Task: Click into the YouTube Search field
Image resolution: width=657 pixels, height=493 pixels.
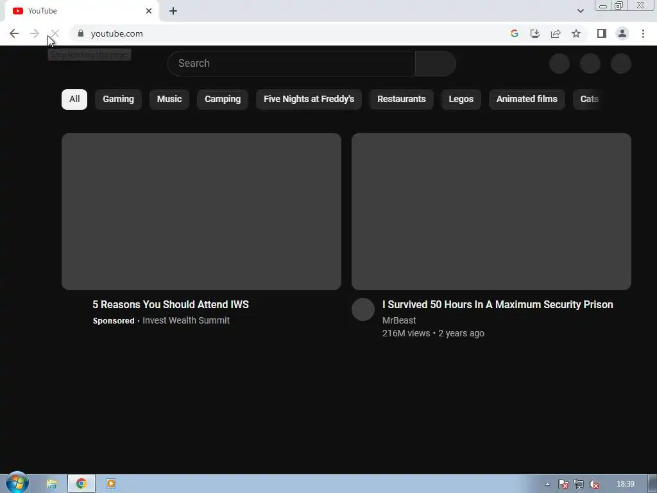Action: tap(291, 64)
